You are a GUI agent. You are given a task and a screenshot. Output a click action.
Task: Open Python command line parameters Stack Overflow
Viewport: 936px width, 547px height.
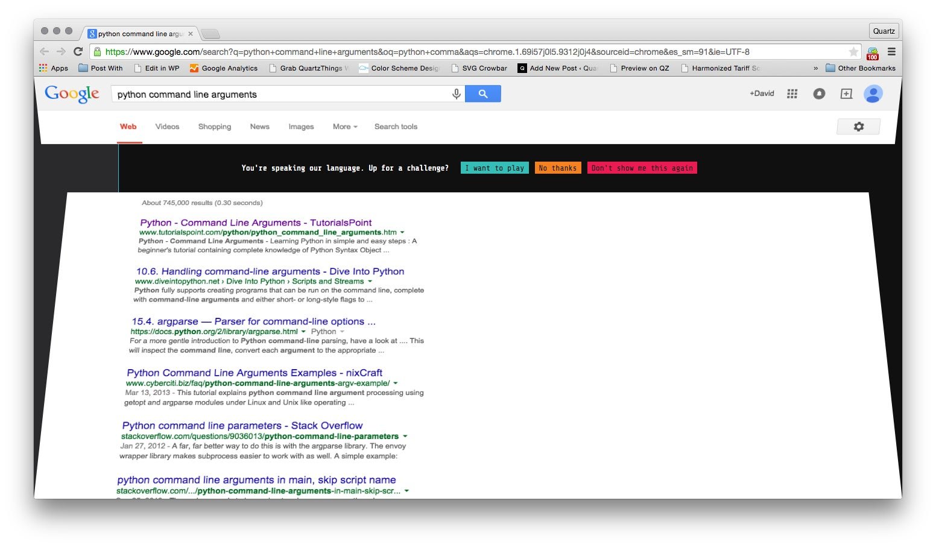pos(242,426)
